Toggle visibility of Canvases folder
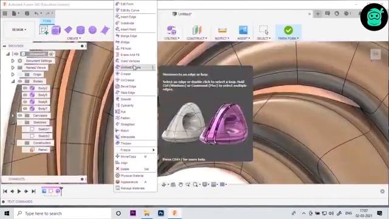 [x=20, y=116]
